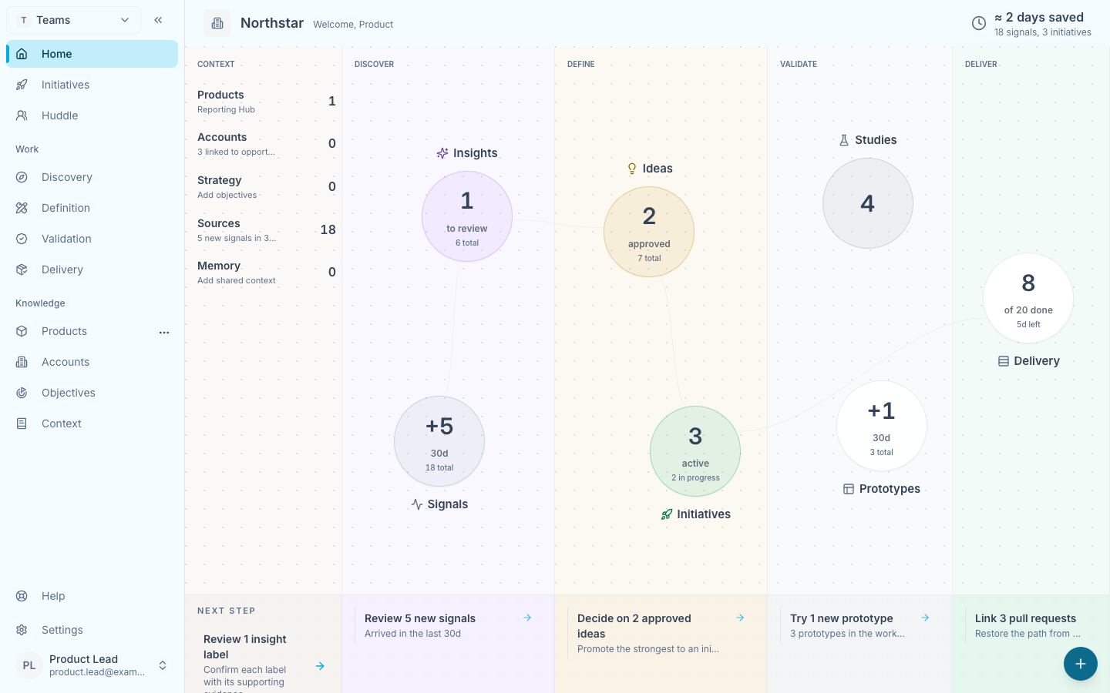
Task: Click the Settings gear icon
Action: tap(22, 630)
